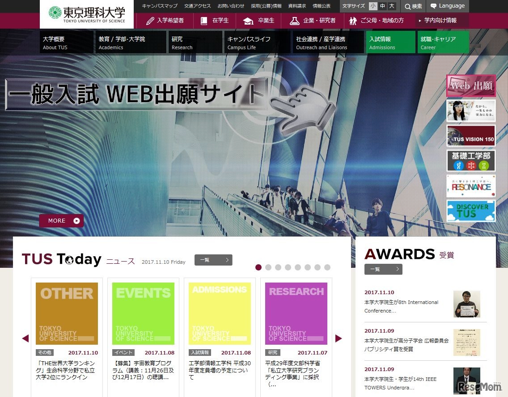
Task: Open the お問い合わせ link
Action: pyautogui.click(x=231, y=6)
